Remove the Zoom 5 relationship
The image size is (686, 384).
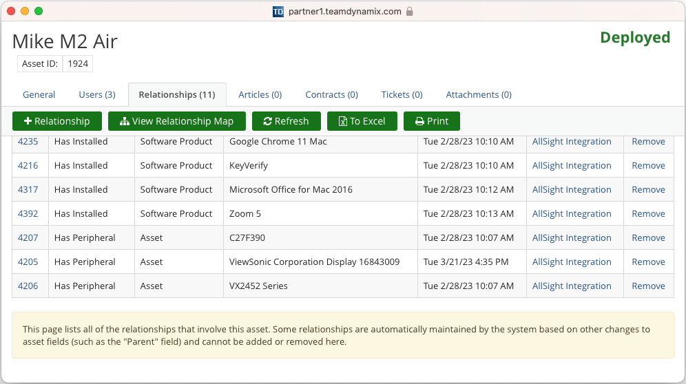(x=648, y=213)
